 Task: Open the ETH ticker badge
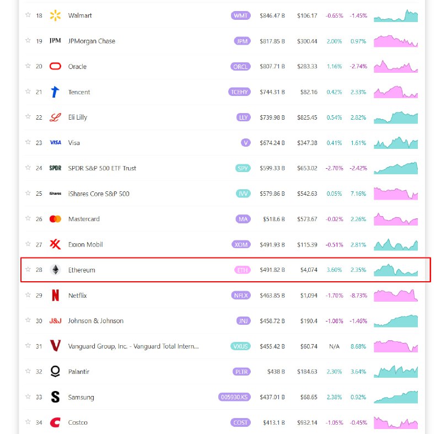pos(240,270)
